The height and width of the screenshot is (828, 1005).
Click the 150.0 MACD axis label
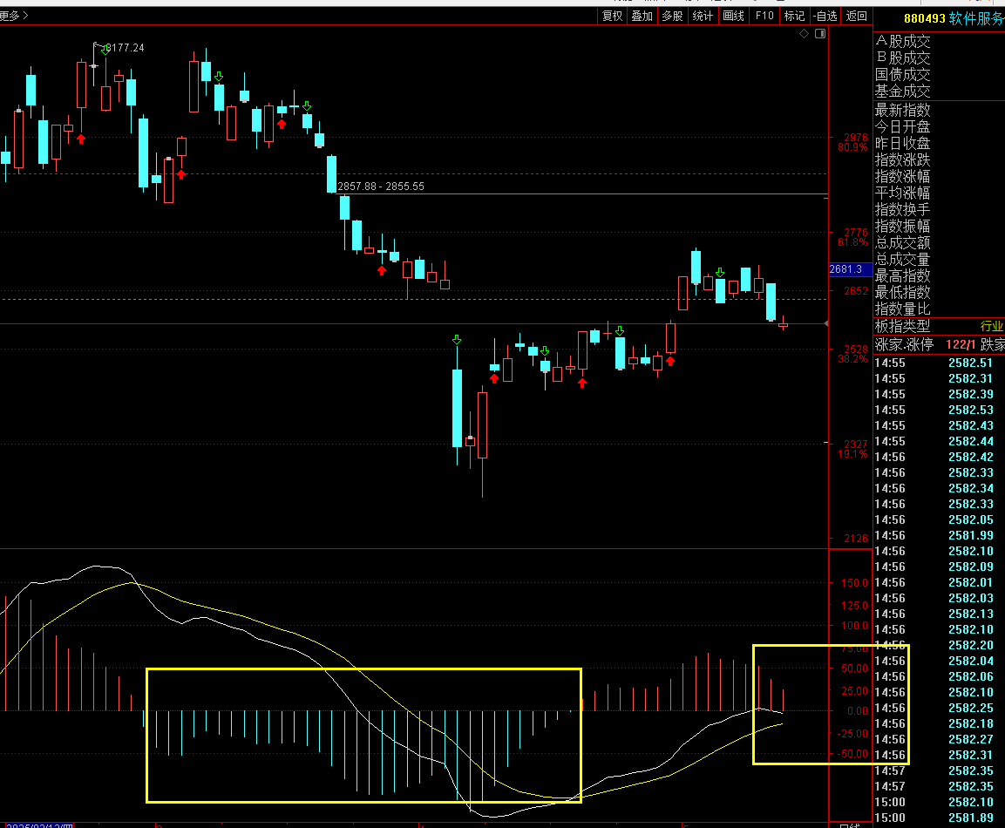coord(854,583)
